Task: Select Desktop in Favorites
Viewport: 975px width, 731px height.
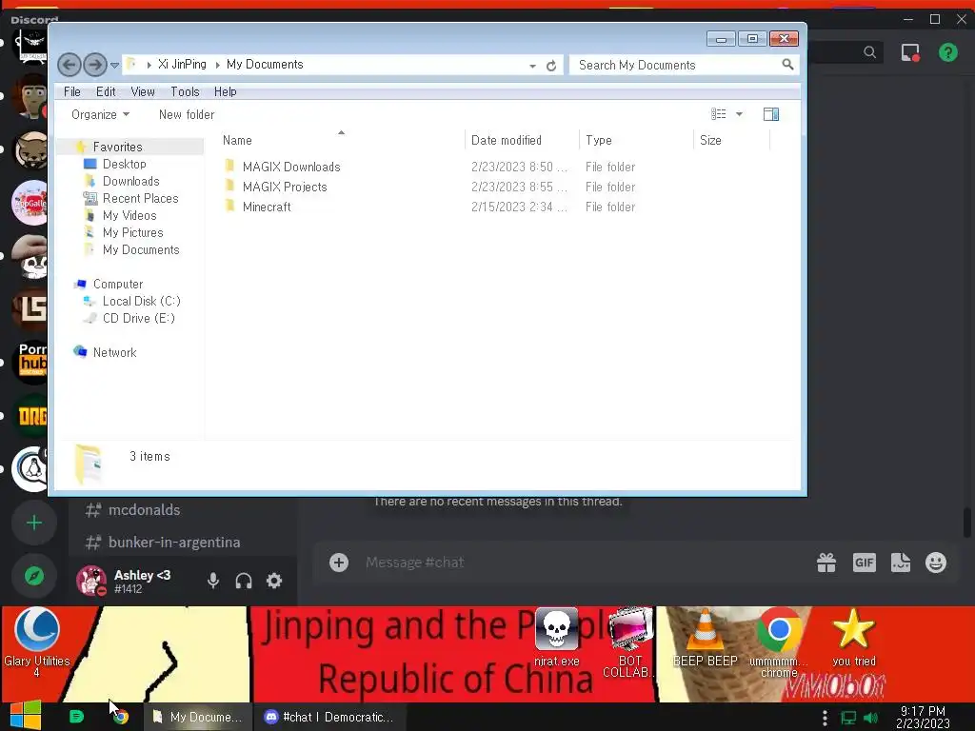Action: (124, 164)
